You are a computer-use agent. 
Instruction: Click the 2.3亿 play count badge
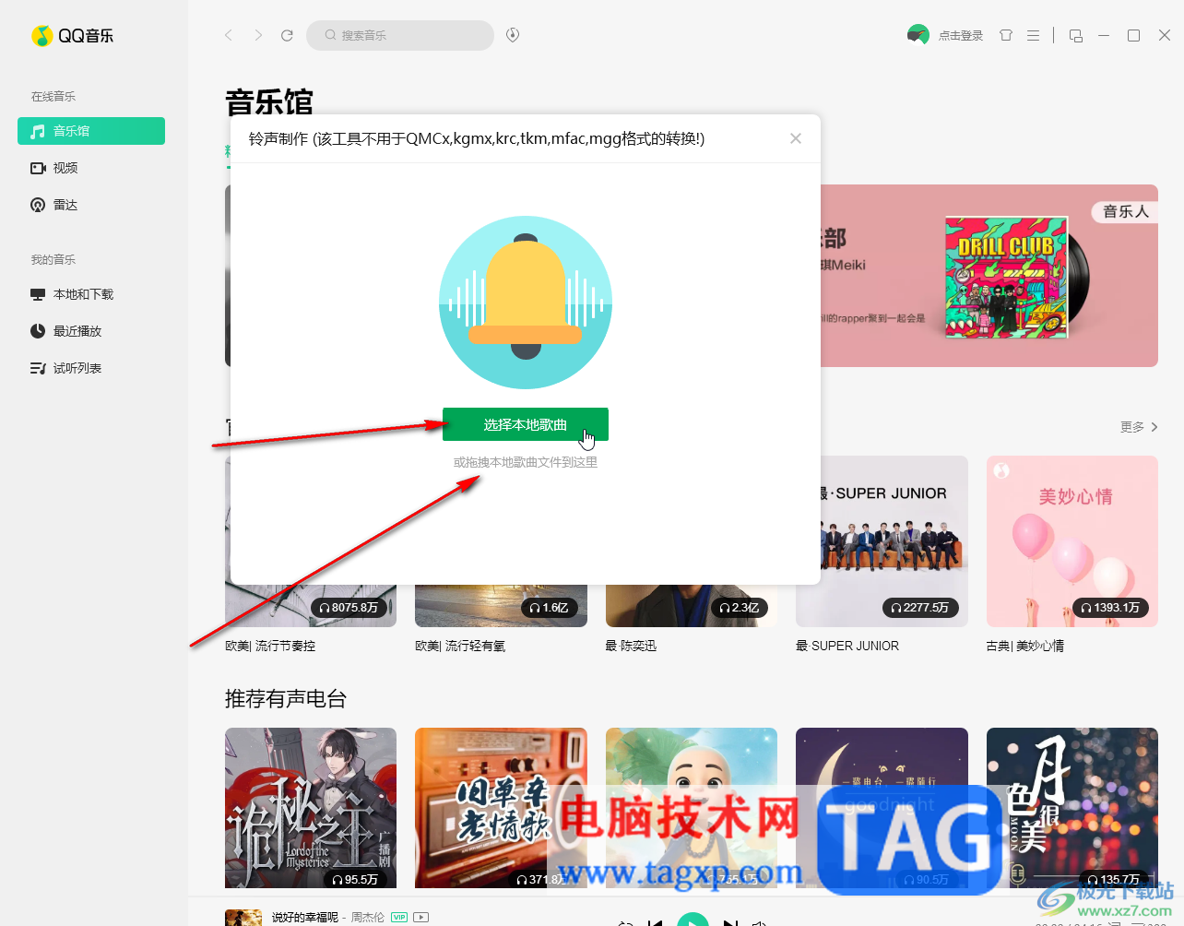tap(740, 608)
